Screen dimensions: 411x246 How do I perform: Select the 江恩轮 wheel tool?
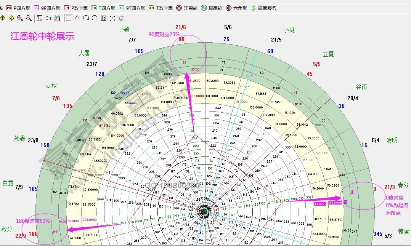pos(187,8)
